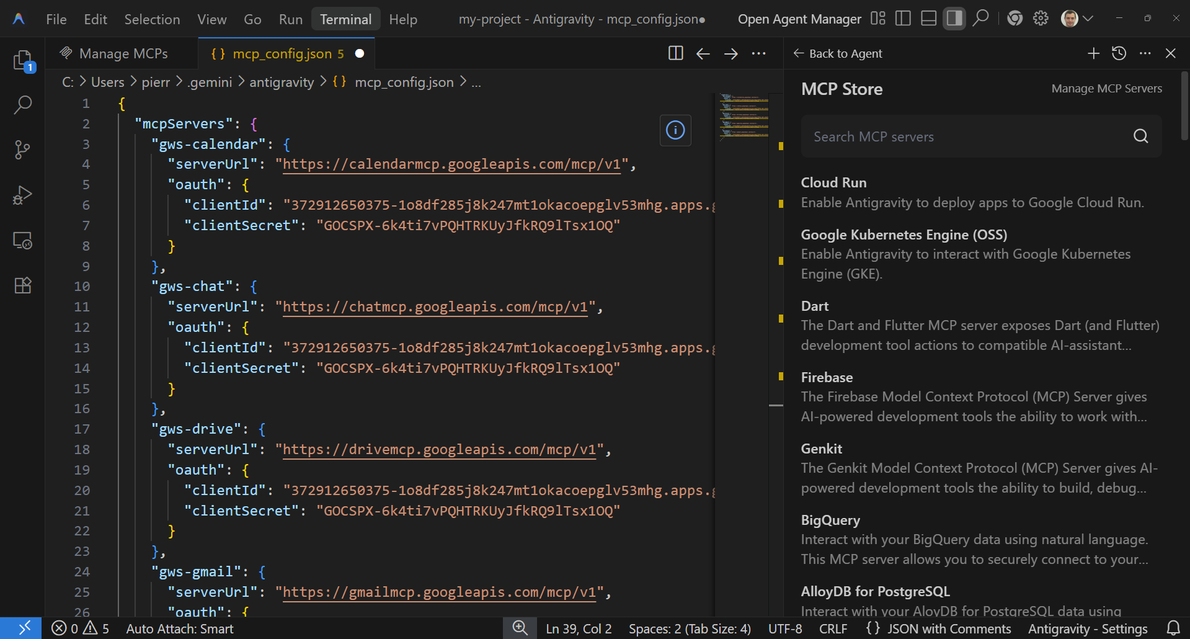The height and width of the screenshot is (639, 1190).
Task: Open the Search view in activity bar
Action: [x=23, y=104]
